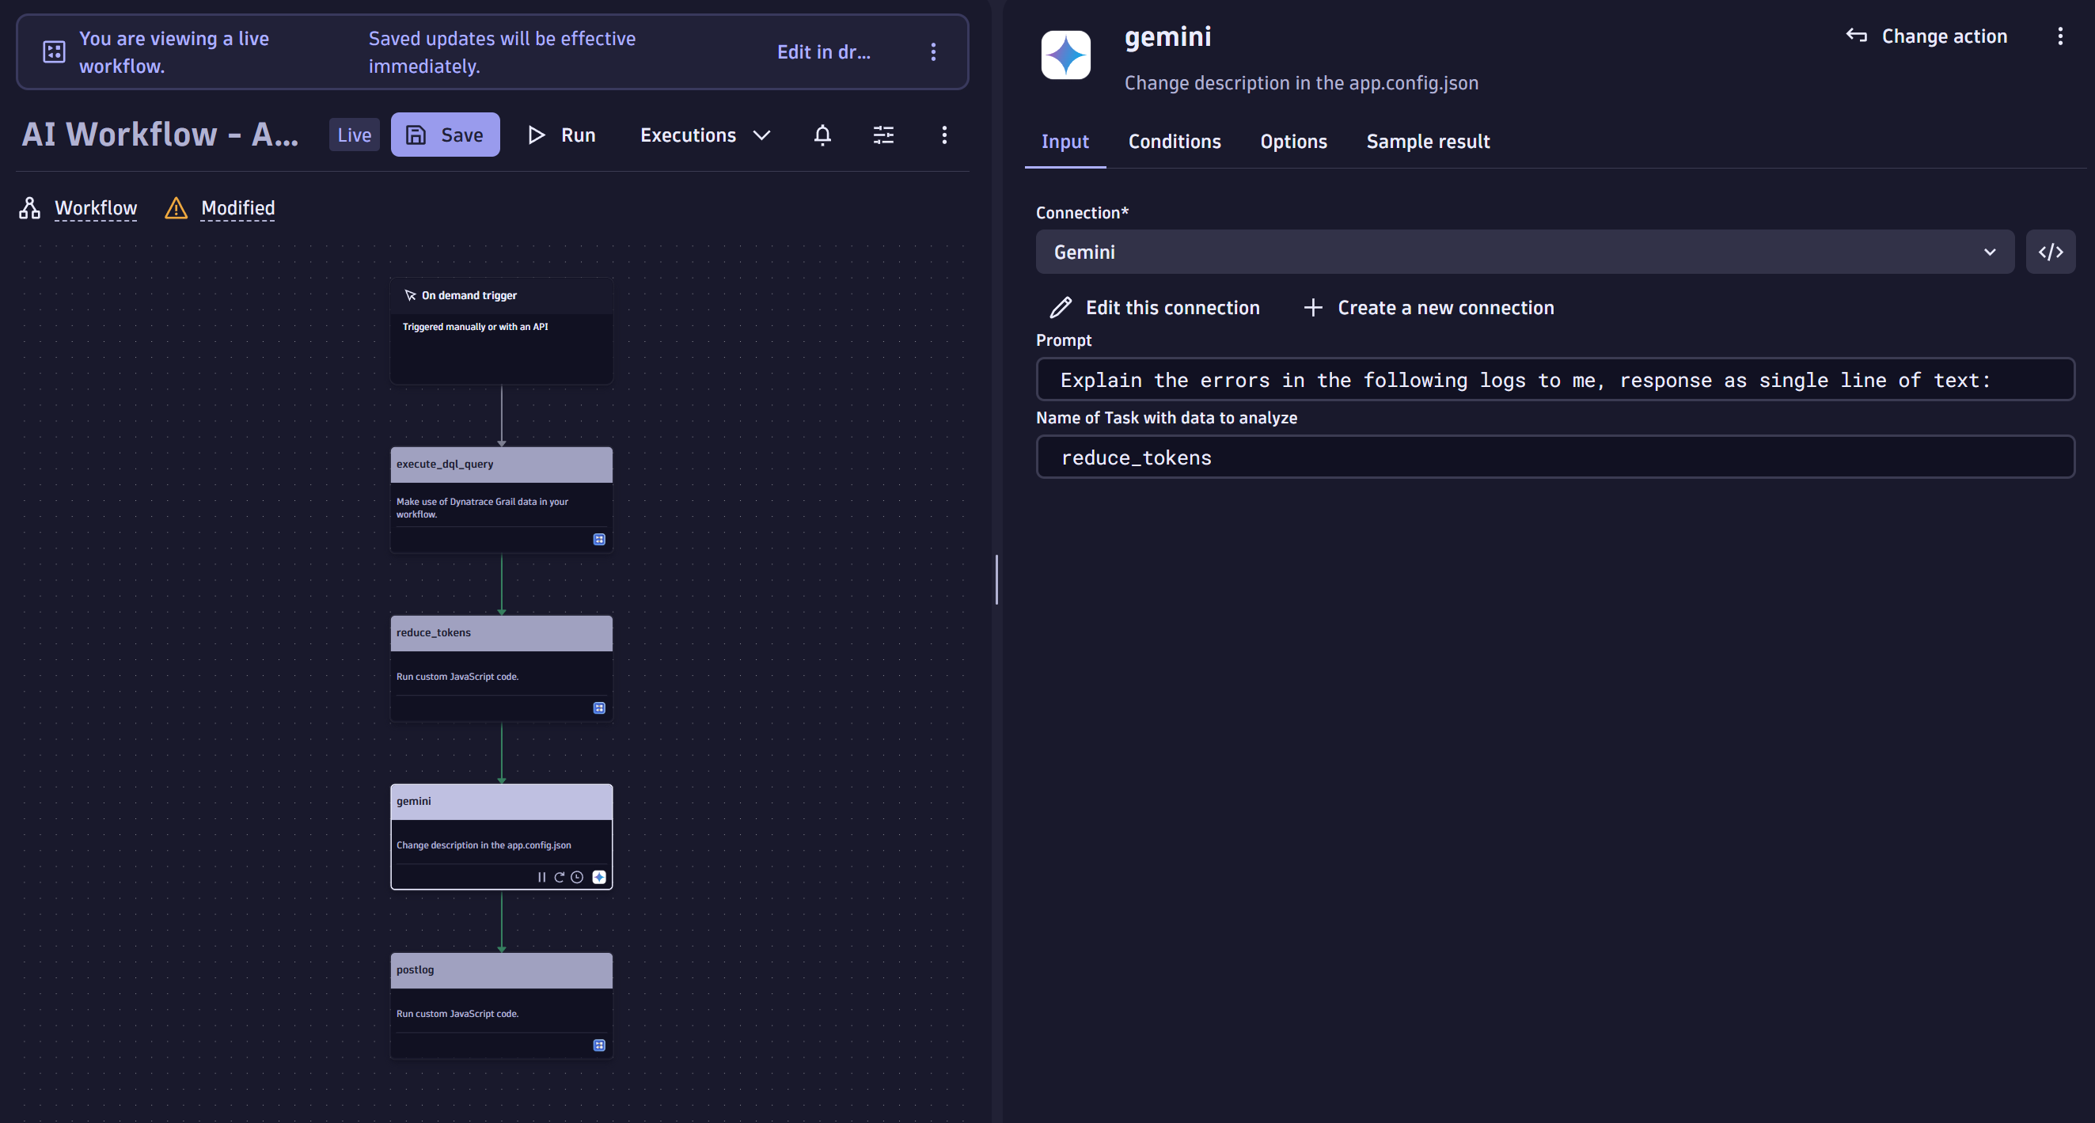Click the Gemini sparkle logo in side panel
The width and height of the screenshot is (2095, 1123).
tap(1065, 55)
